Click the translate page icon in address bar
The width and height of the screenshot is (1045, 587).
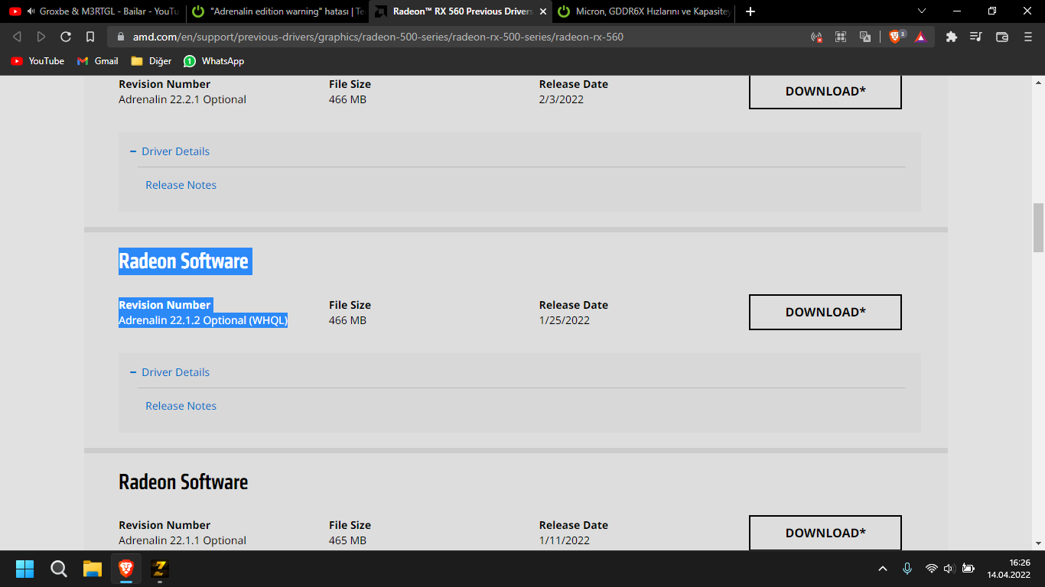coord(865,37)
